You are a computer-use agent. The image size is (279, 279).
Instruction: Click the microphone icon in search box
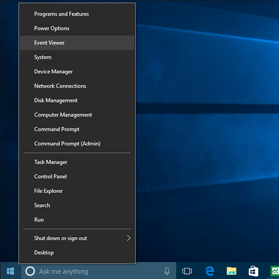(167, 271)
